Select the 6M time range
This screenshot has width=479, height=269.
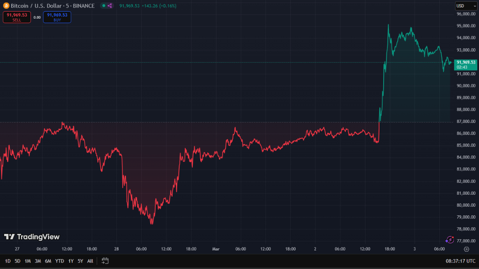click(x=48, y=261)
